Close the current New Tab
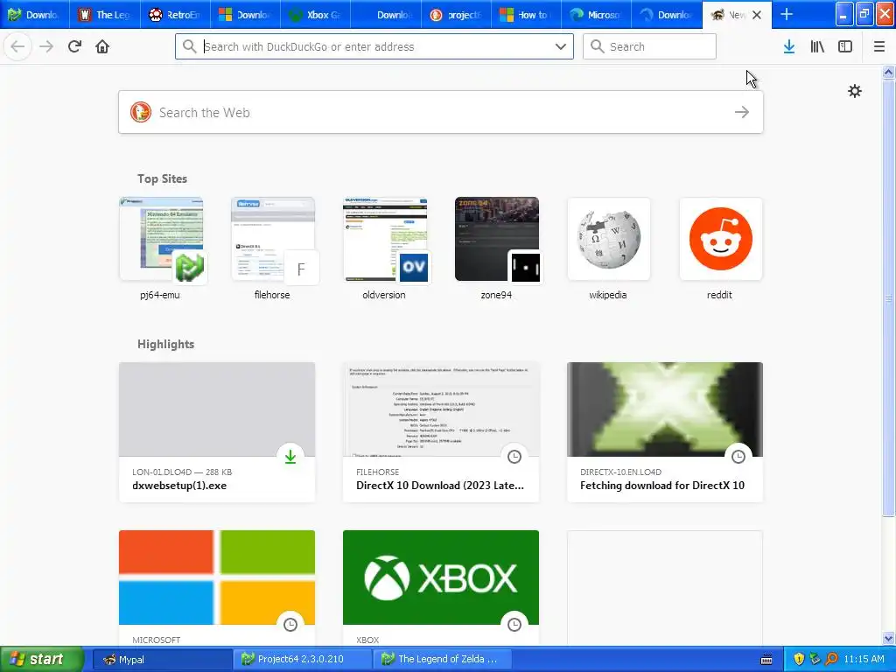 (757, 15)
